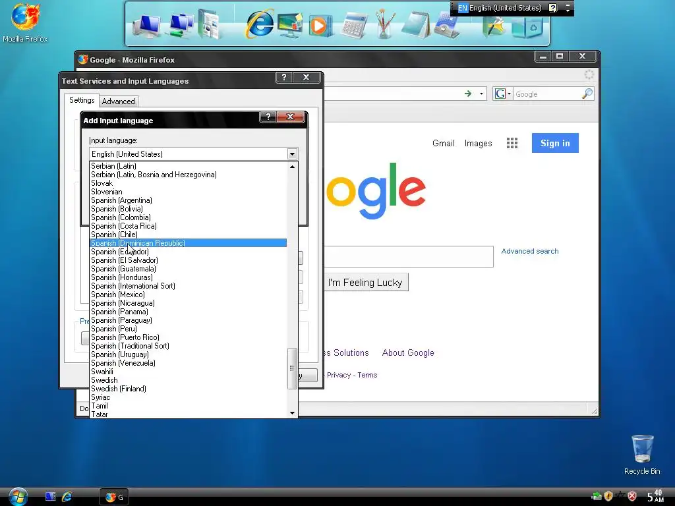675x506 pixels.
Task: Choose Tamil from the language list
Action: pos(188,406)
